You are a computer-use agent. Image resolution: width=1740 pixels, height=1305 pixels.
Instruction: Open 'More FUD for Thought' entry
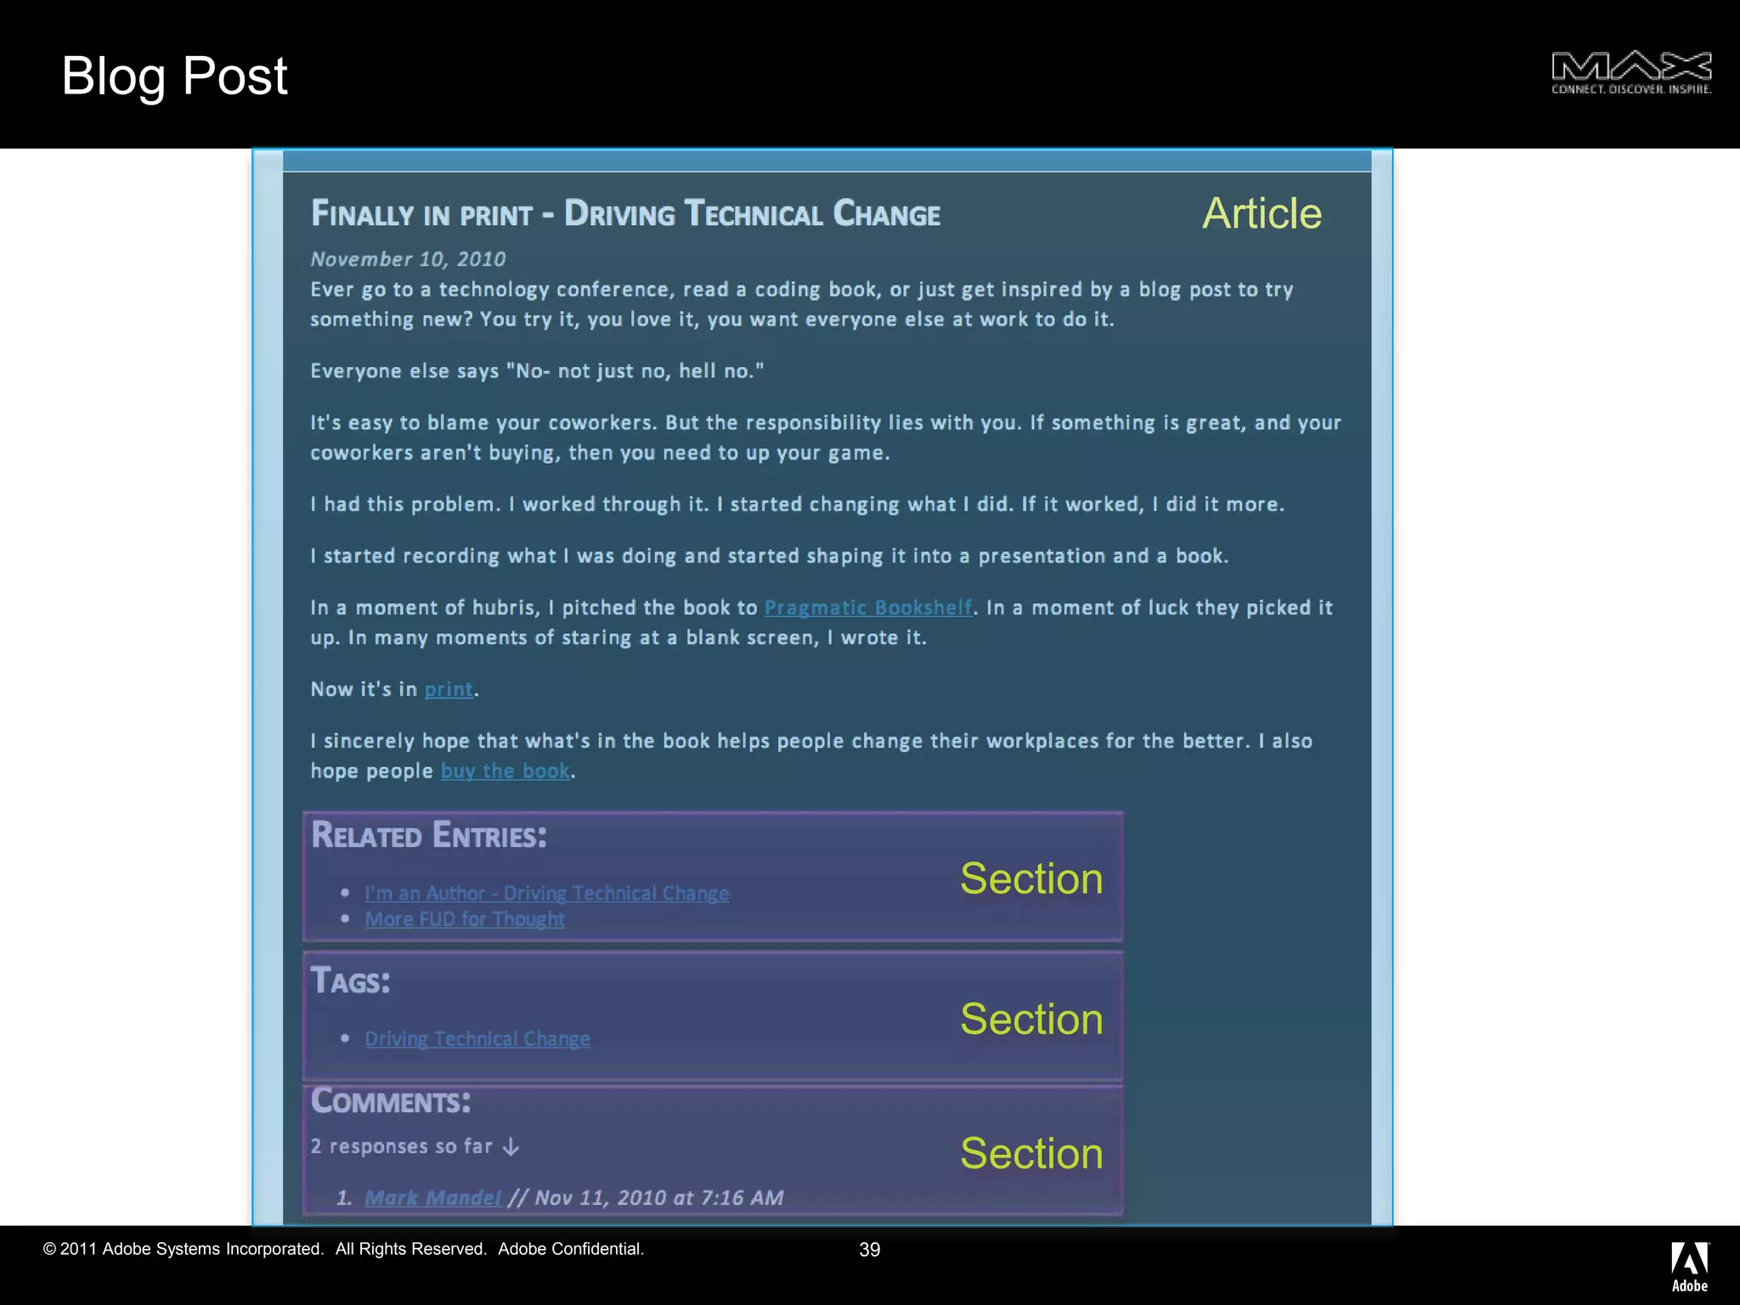coord(464,919)
